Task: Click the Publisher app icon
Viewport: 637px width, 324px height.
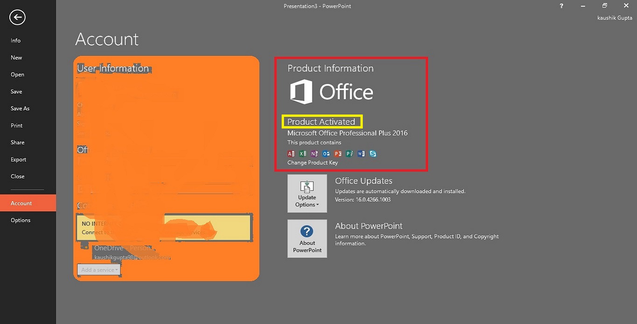Action: point(349,154)
